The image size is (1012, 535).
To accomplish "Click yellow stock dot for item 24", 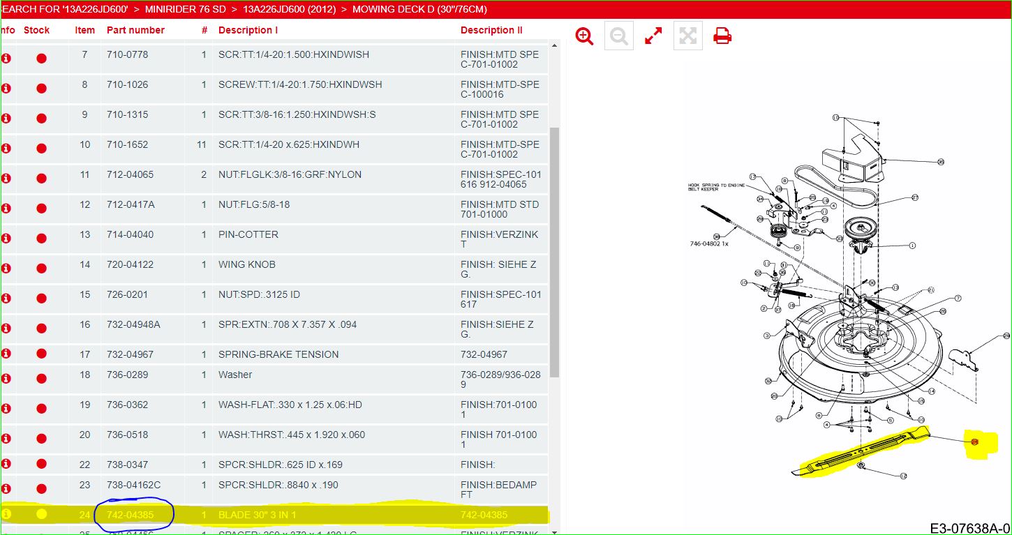I will 41,514.
